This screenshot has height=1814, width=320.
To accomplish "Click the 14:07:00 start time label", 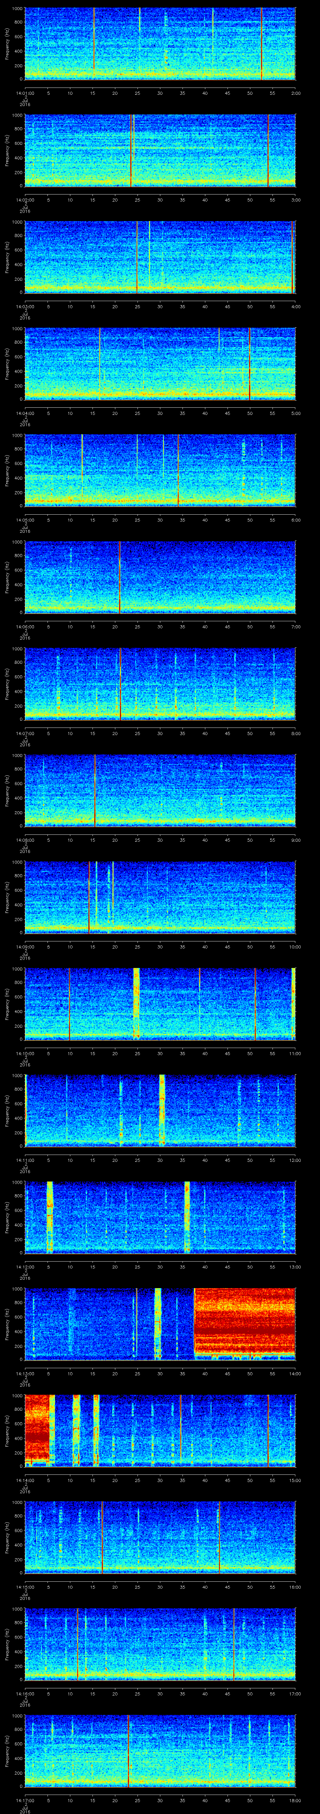I will coord(25,733).
